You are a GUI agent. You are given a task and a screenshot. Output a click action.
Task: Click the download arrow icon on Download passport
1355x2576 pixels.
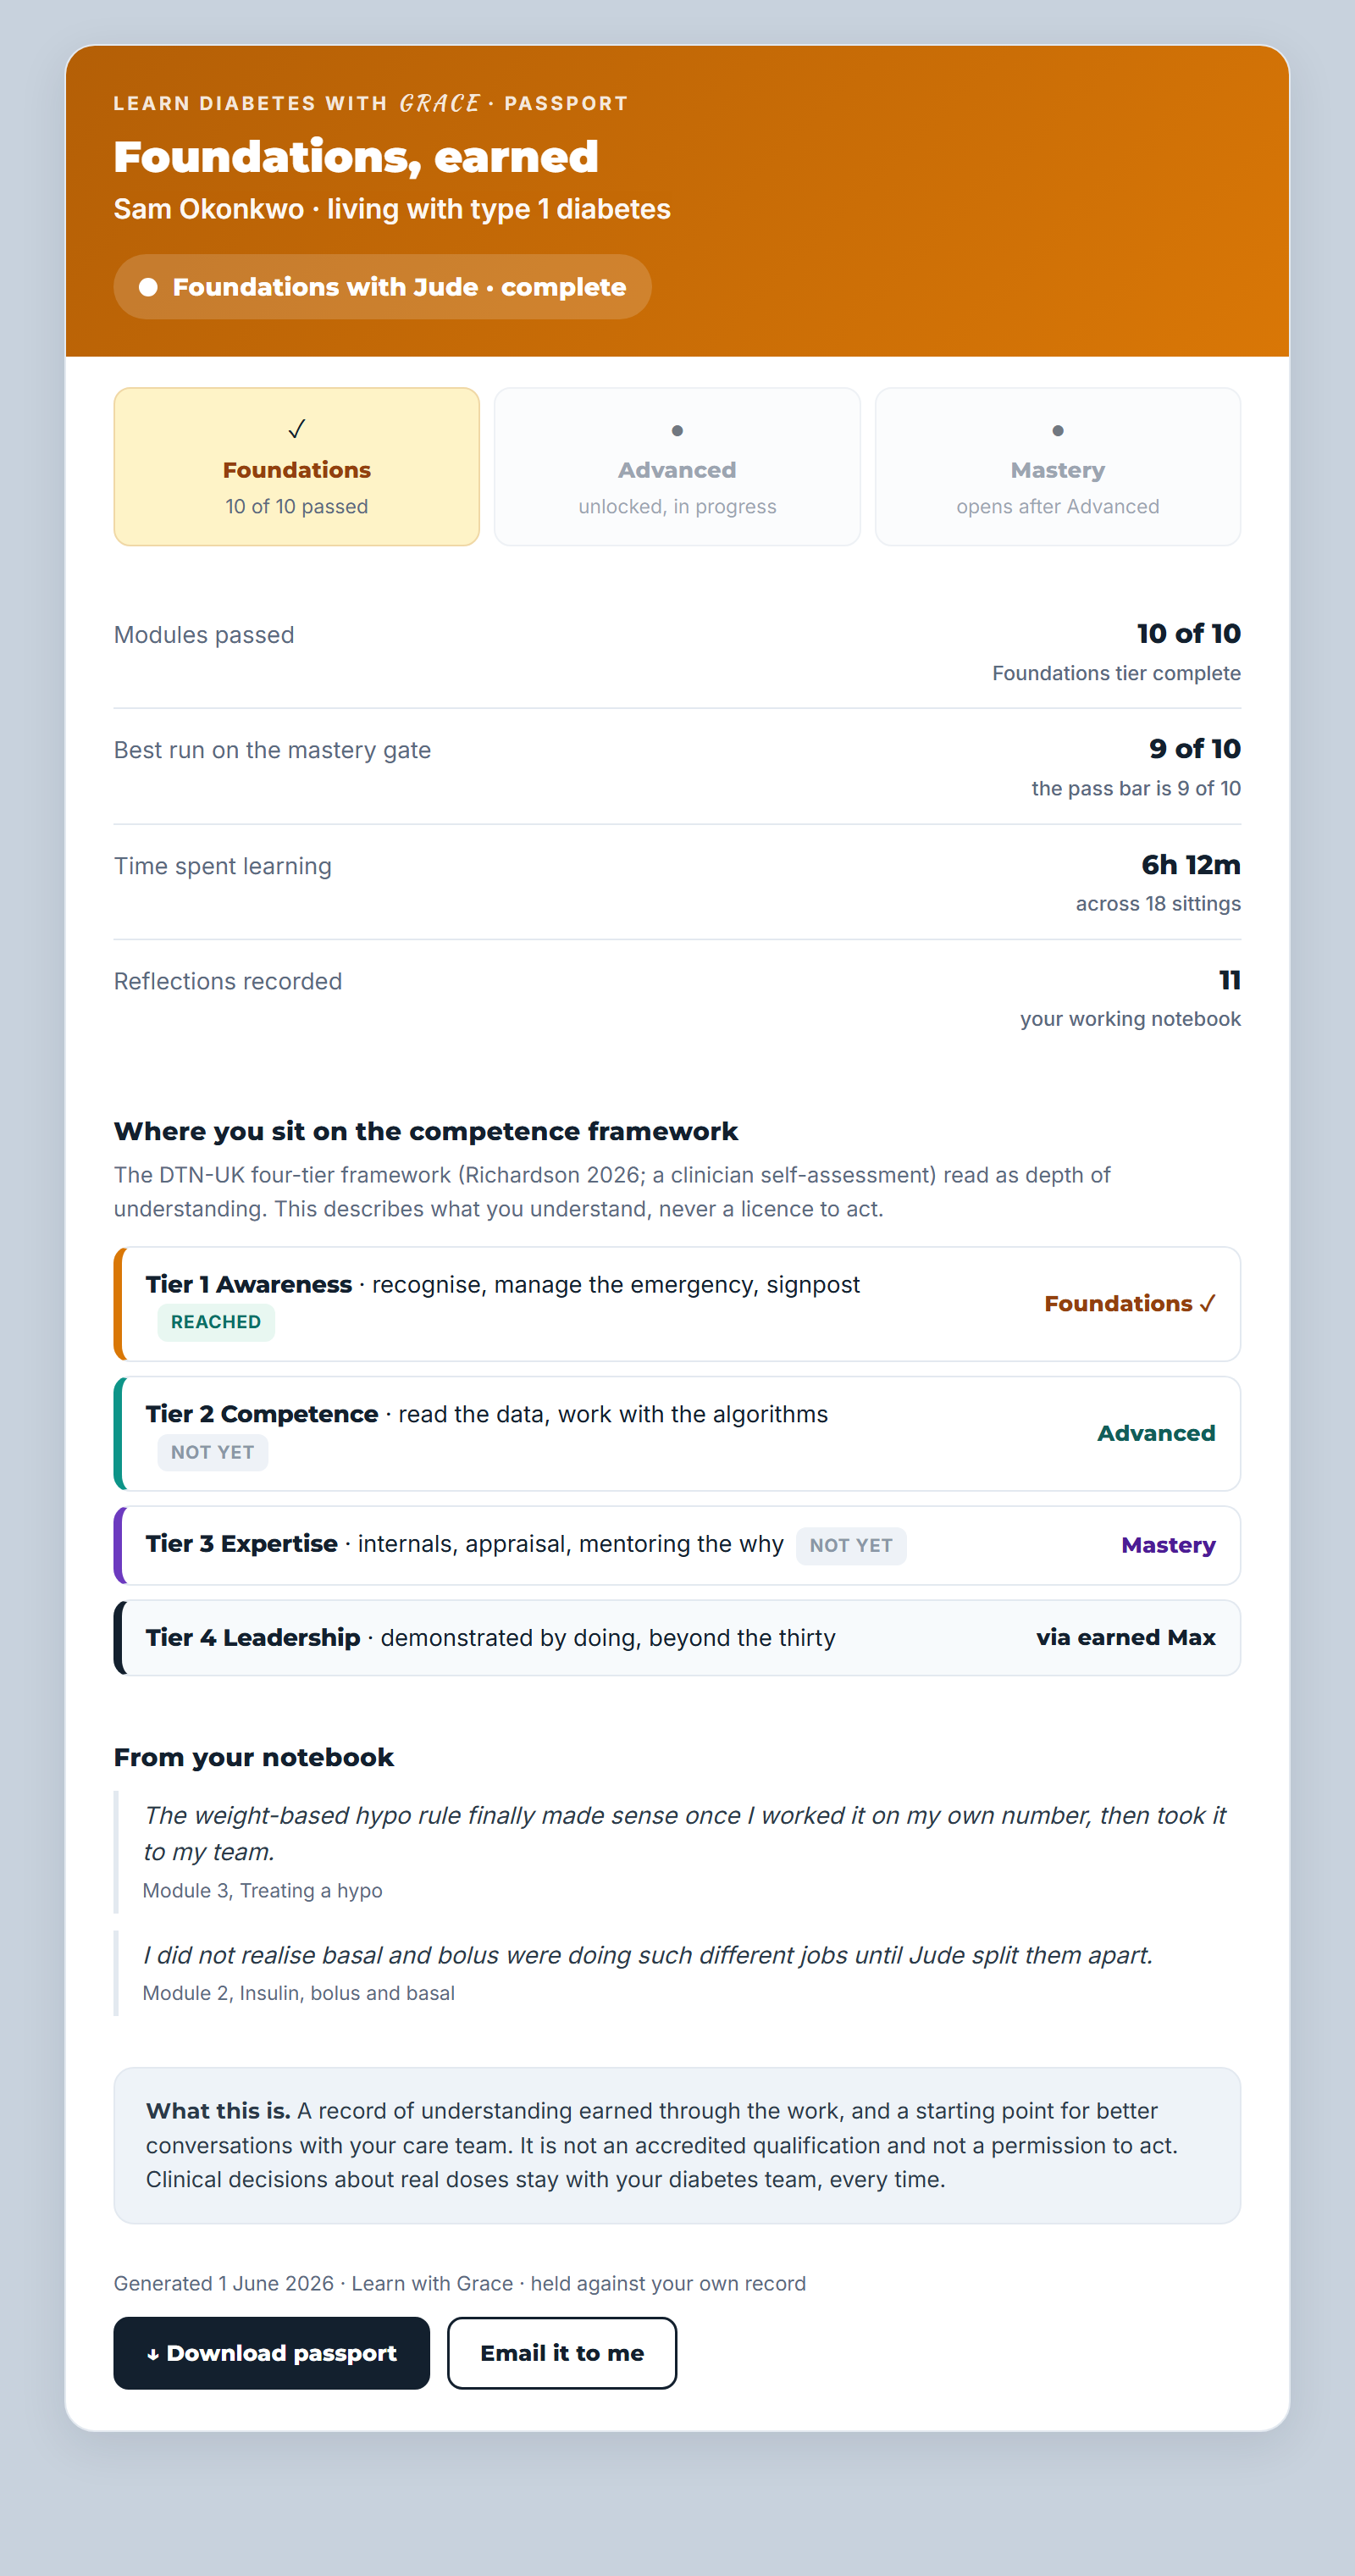click(x=153, y=2354)
